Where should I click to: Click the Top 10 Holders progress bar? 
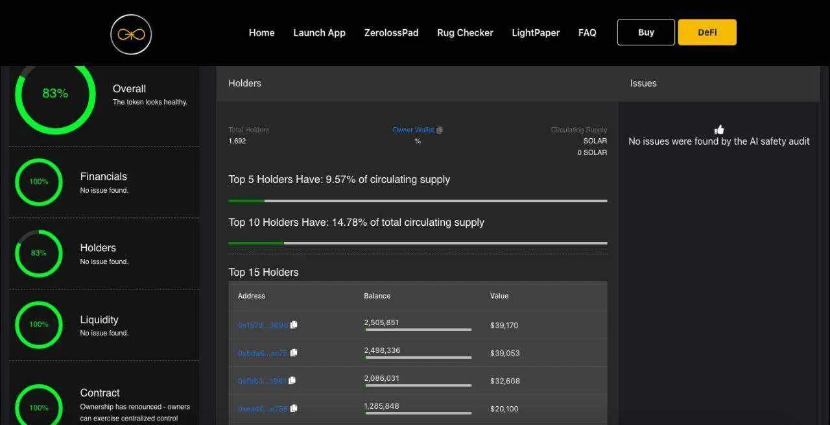(418, 243)
